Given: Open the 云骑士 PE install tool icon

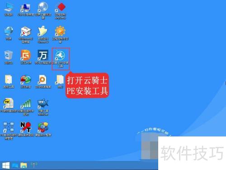Looking at the screenshot, I should (x=60, y=56).
